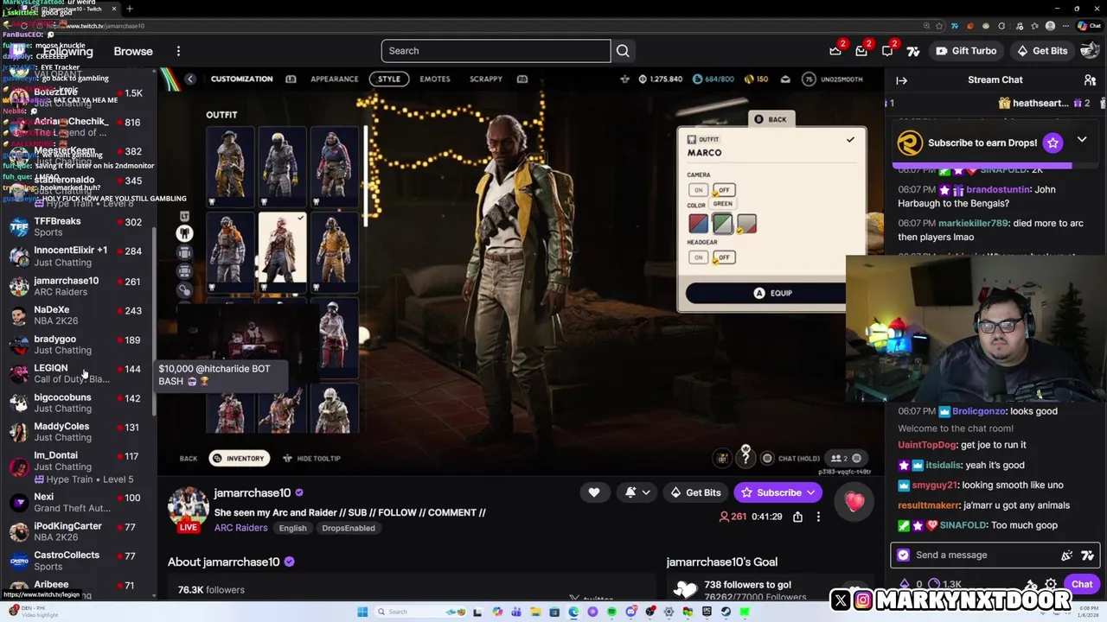Select outfit category icon in game sidebar

click(x=184, y=233)
